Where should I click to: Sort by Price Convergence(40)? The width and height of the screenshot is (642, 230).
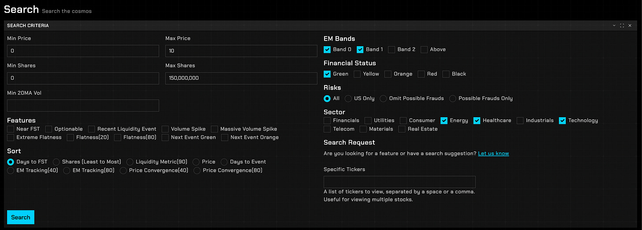pyautogui.click(x=123, y=170)
